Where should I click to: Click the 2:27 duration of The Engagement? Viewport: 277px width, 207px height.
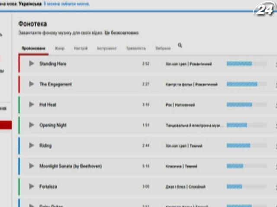coord(146,85)
